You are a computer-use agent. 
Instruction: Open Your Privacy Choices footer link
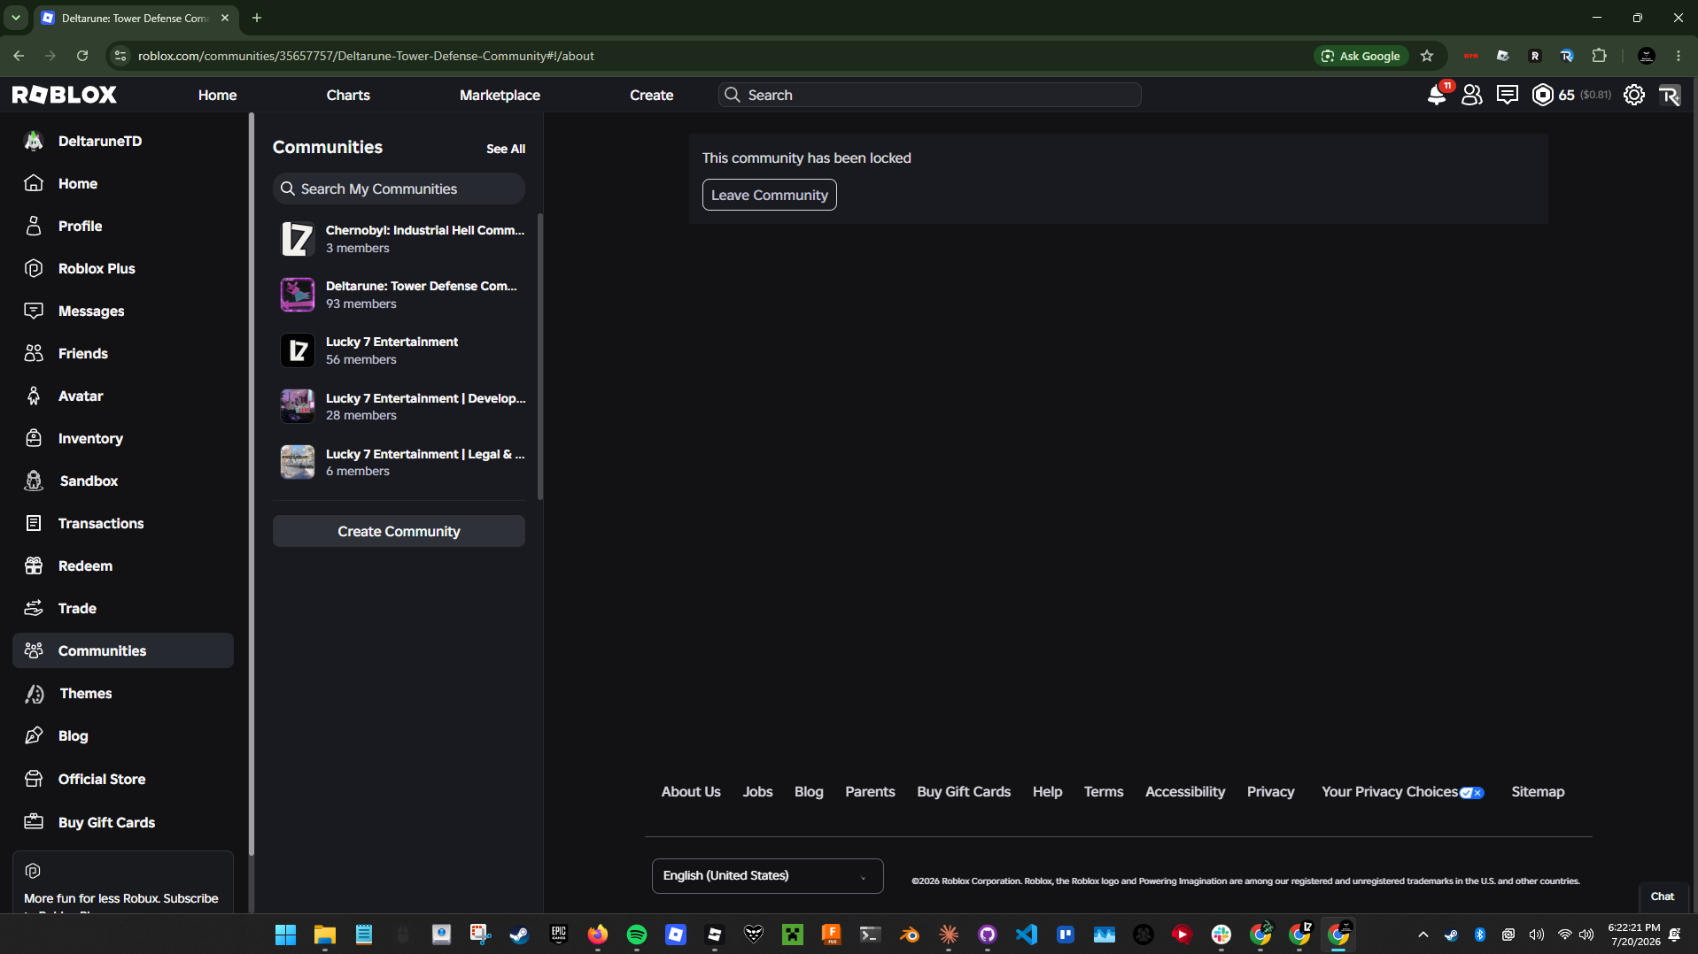pyautogui.click(x=1402, y=792)
